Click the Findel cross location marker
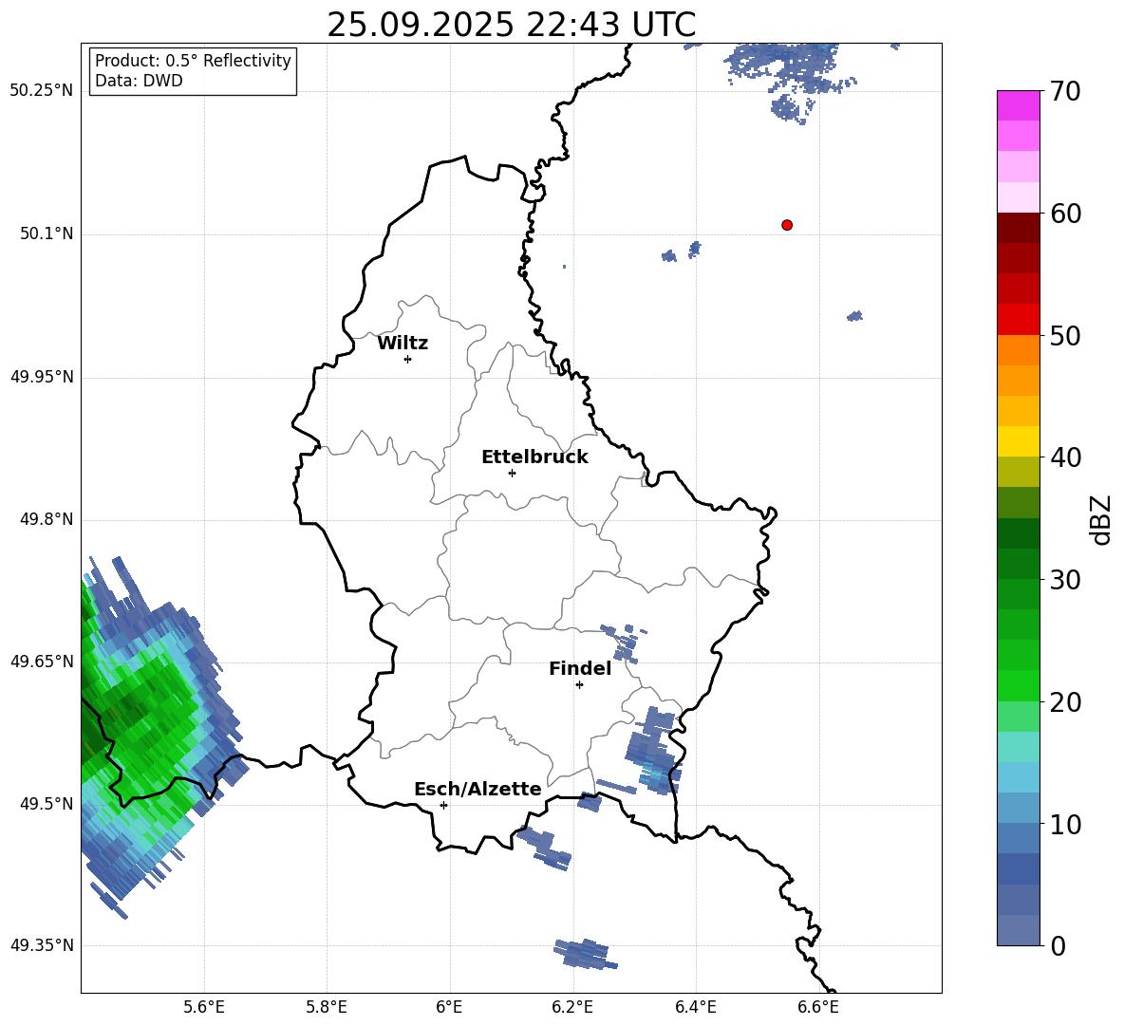 click(x=580, y=685)
